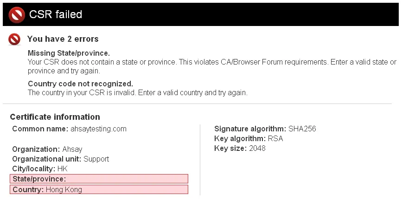The image size is (402, 201).
Task: Click the Common name ahsaytesting.com value
Action: [98, 129]
